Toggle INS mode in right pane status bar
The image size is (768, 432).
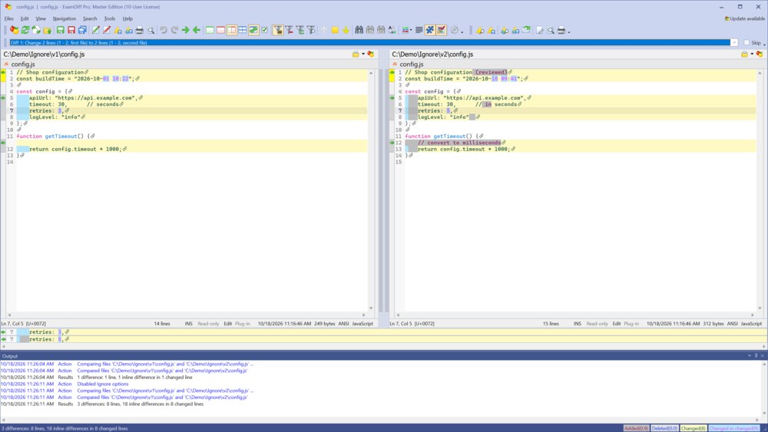click(x=578, y=323)
